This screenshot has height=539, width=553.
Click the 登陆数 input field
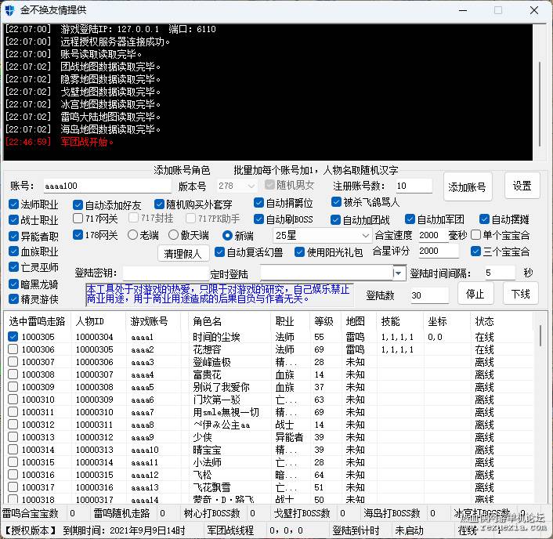(430, 295)
